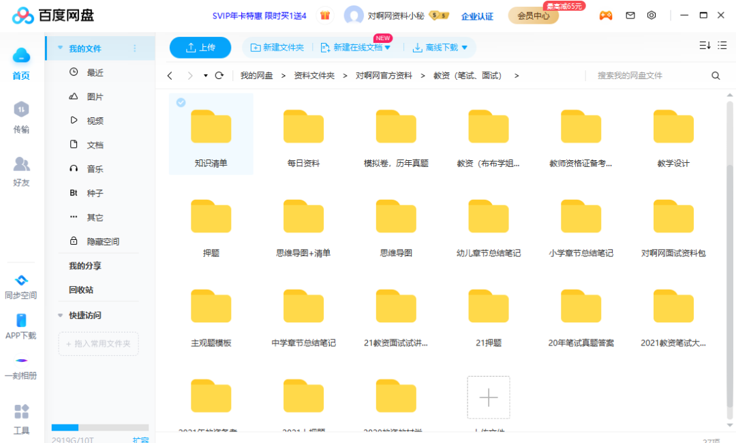Open 同步空间 sync space icon

(21, 280)
